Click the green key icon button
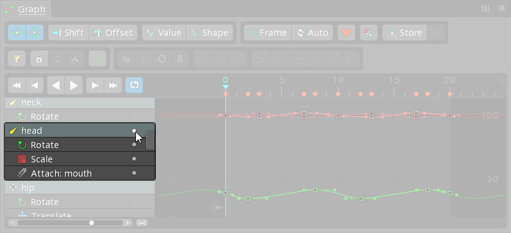511x233 pixels. (97, 59)
